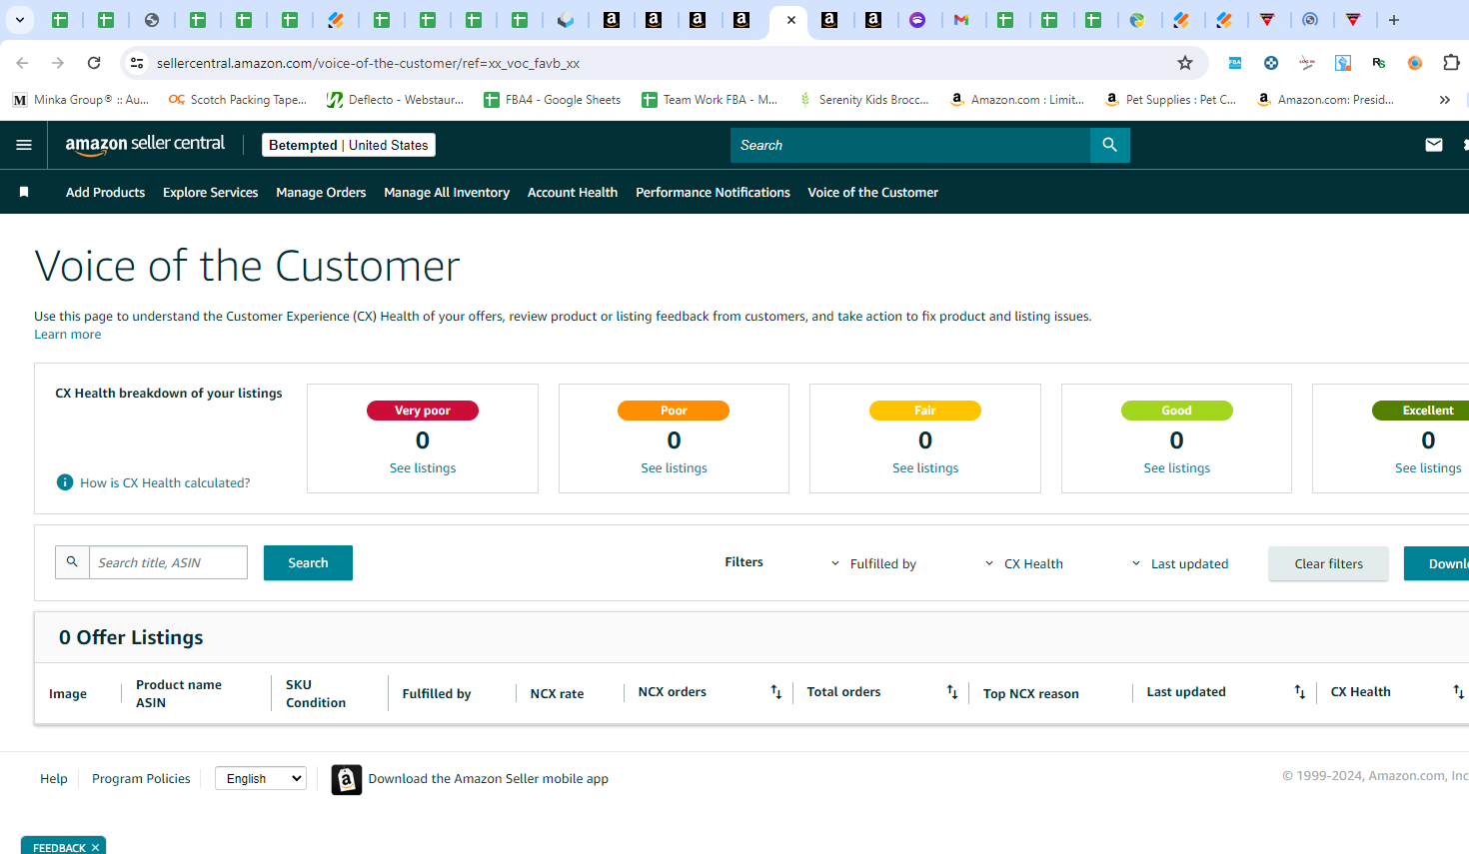Image resolution: width=1469 pixels, height=854 pixels.
Task: Open the Scotch Packing Tape bookmark
Action: coord(238,100)
